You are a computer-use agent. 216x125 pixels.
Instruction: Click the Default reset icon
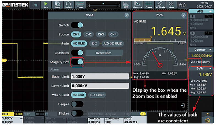point(69,5)
